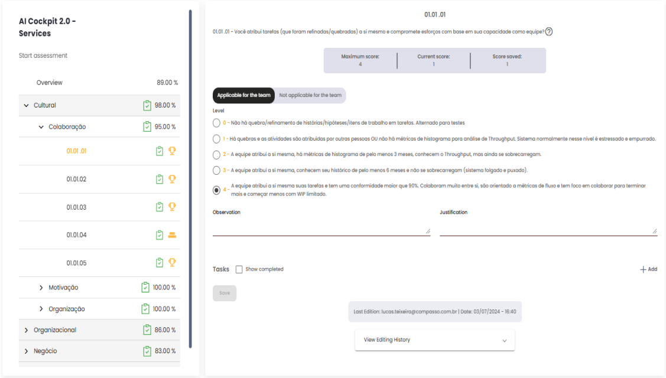This screenshot has width=666, height=378.
Task: Enable the Show completed checkbox
Action: 239,269
